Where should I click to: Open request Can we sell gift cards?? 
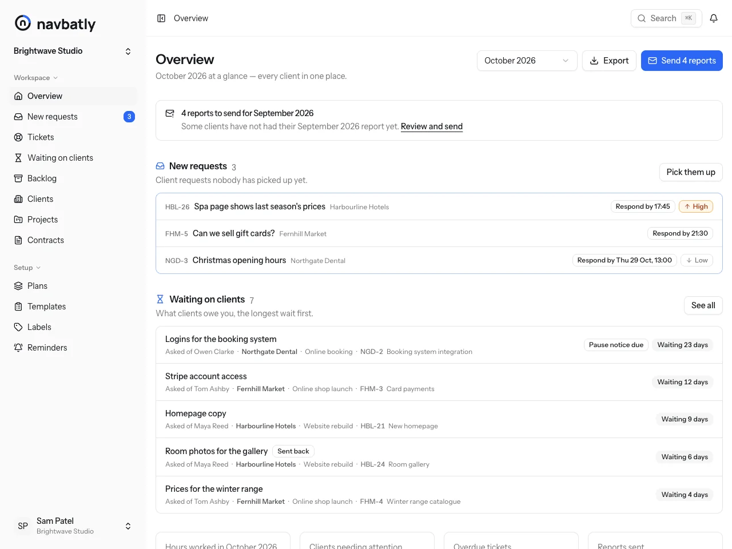tap(439, 233)
